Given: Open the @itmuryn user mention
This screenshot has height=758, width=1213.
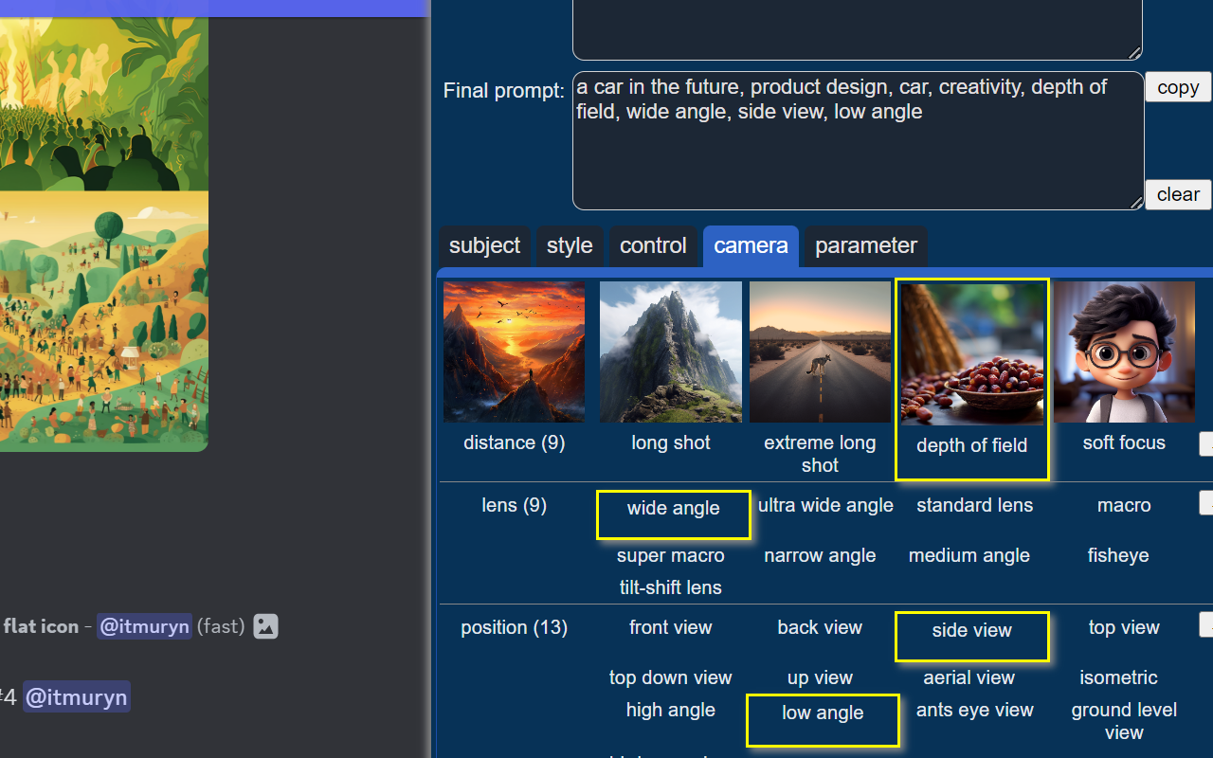Looking at the screenshot, I should click(x=144, y=626).
